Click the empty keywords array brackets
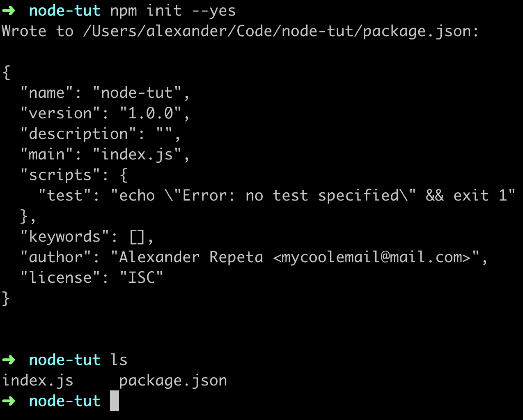The width and height of the screenshot is (523, 420). click(x=137, y=237)
